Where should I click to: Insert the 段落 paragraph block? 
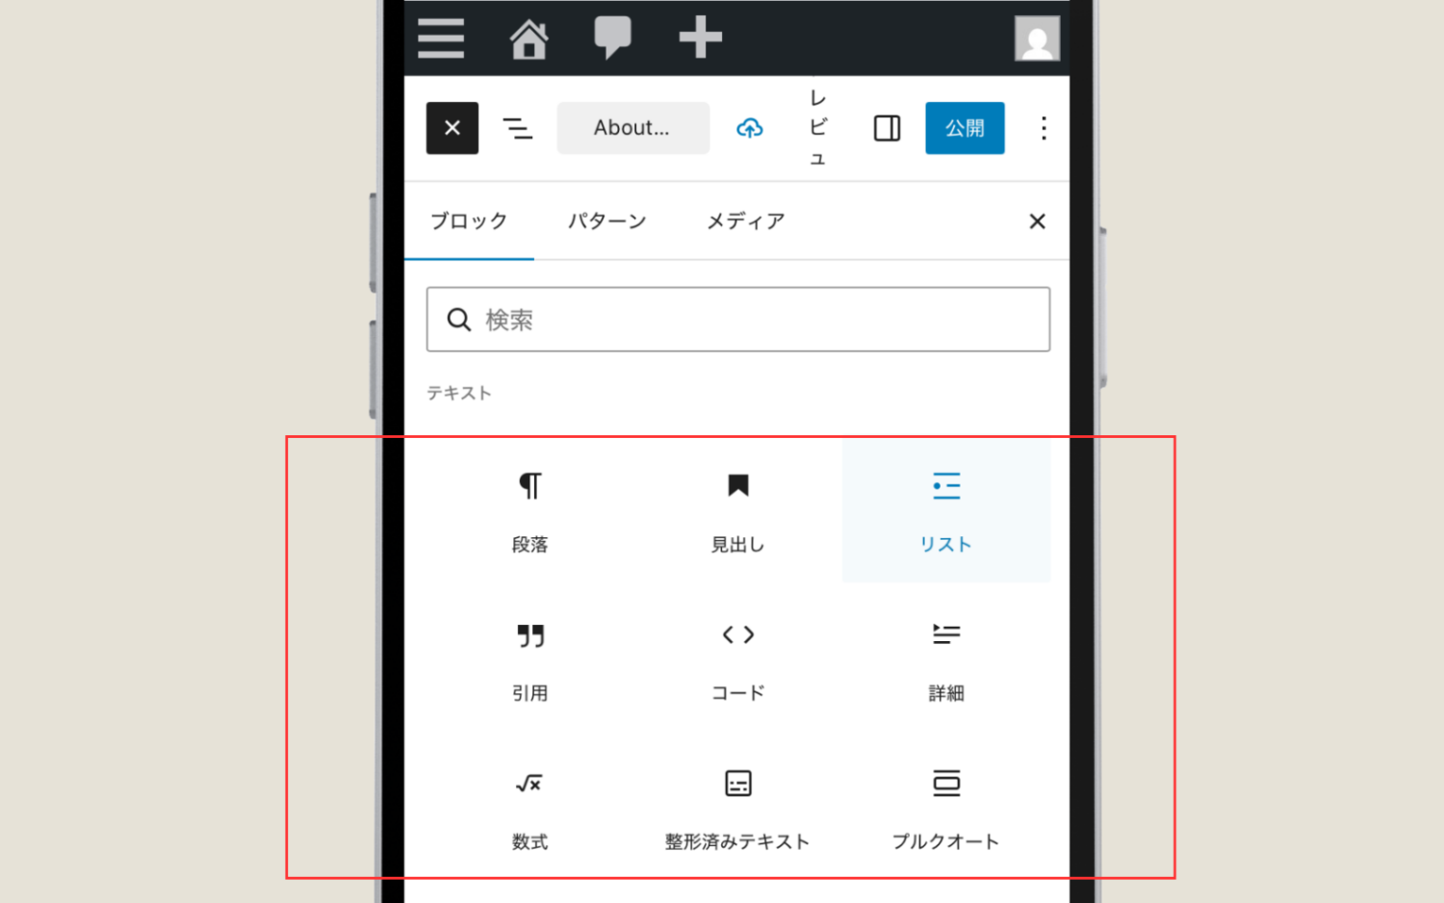(529, 511)
